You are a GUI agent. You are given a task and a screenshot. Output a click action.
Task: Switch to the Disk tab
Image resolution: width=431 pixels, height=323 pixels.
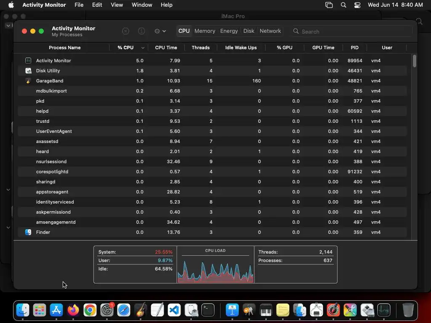tap(249, 31)
